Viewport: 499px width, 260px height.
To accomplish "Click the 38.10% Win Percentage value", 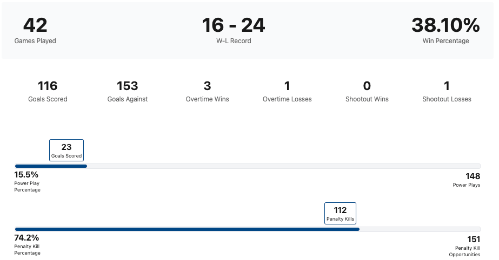I will [x=445, y=25].
